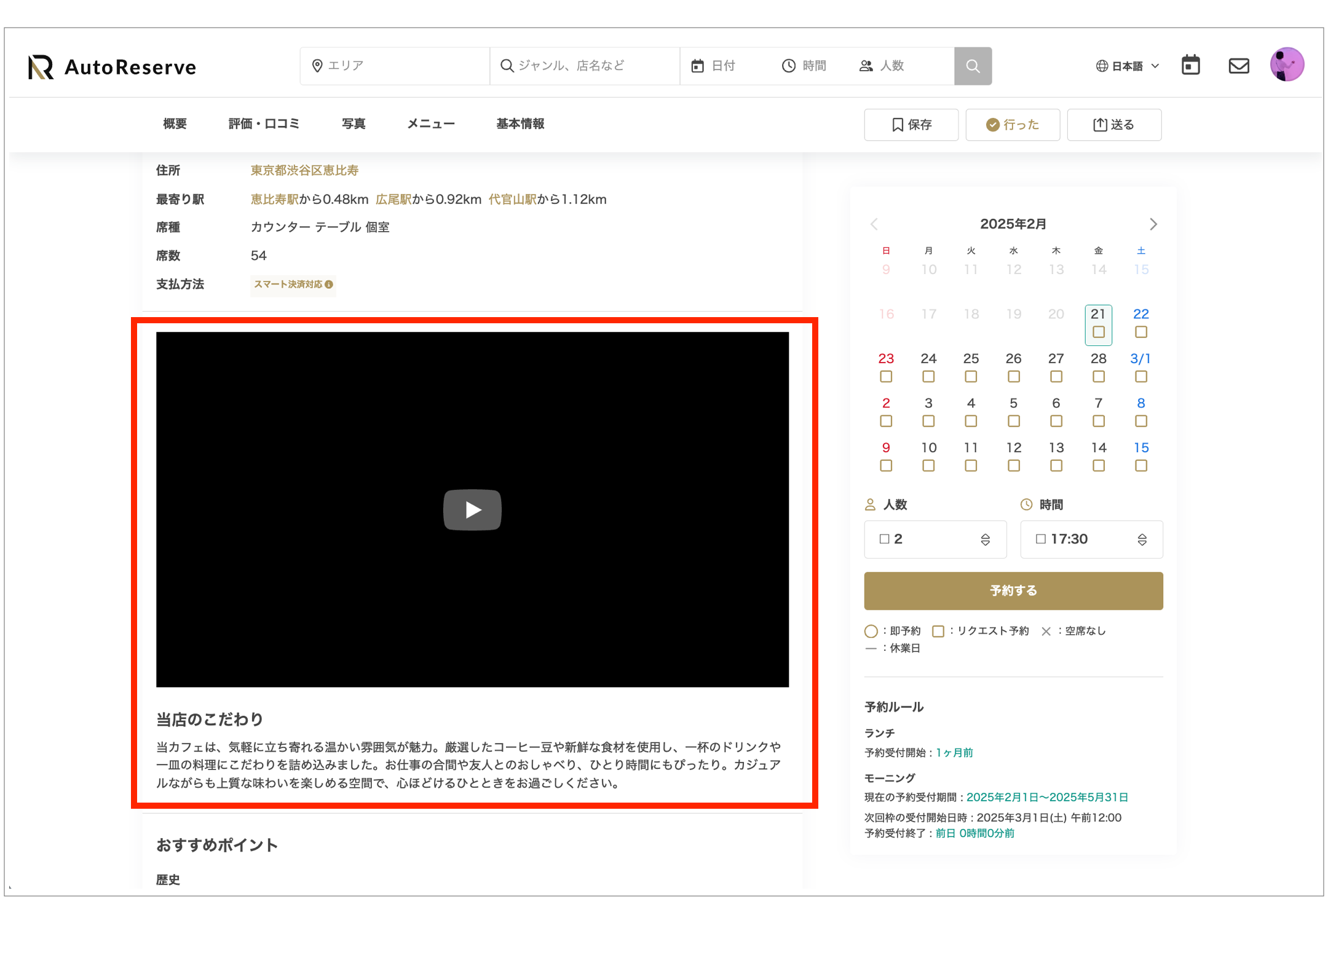Select February 21 request checkbox

coord(1098,332)
